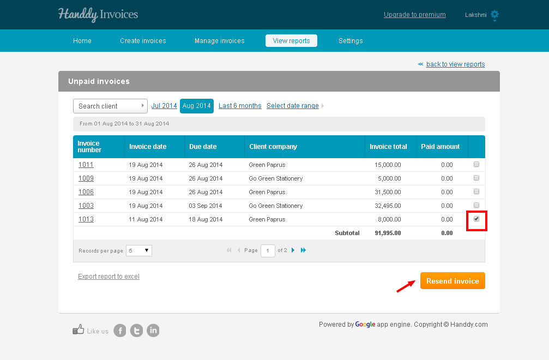Click the 15,000.00 invoice total

(388, 165)
